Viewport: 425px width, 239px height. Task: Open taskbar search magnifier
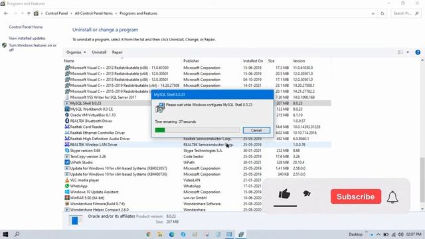click(17, 234)
